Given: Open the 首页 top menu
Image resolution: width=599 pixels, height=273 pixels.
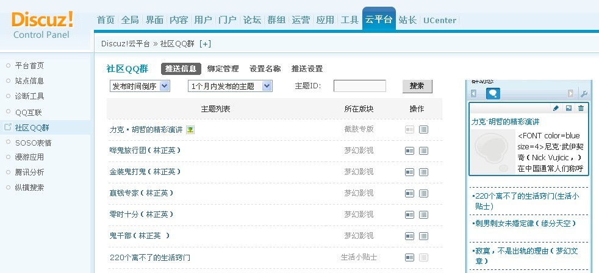Looking at the screenshot, I should (x=106, y=20).
